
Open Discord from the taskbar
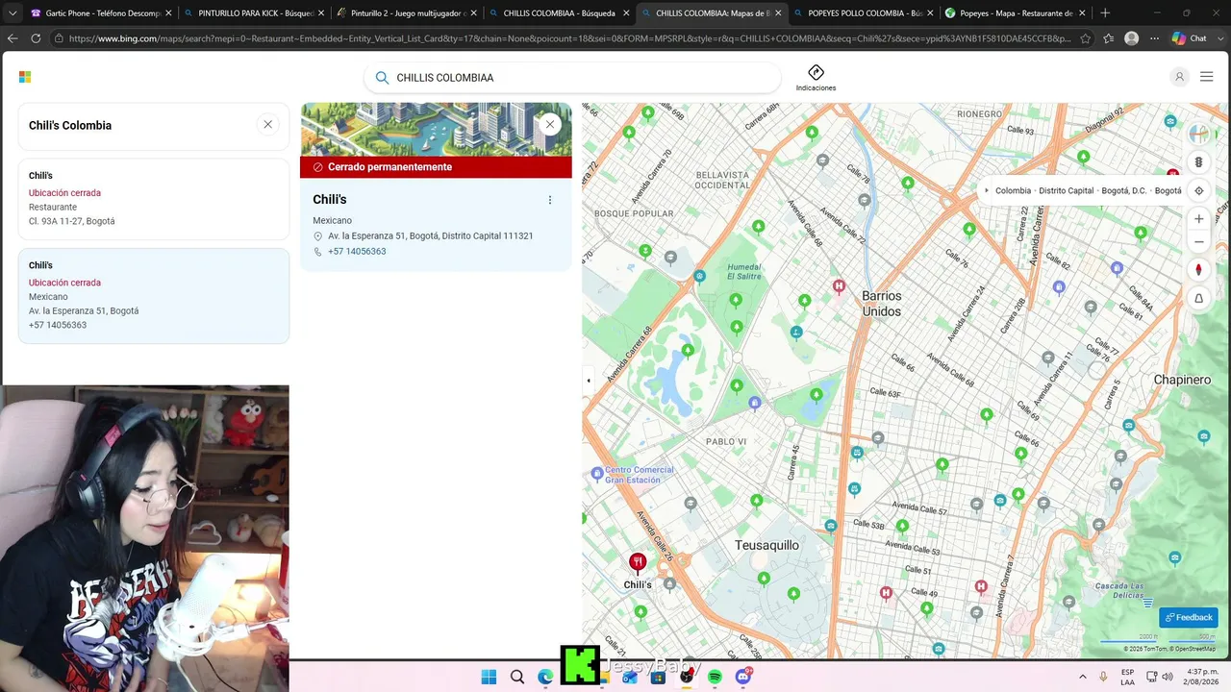pyautogui.click(x=743, y=677)
